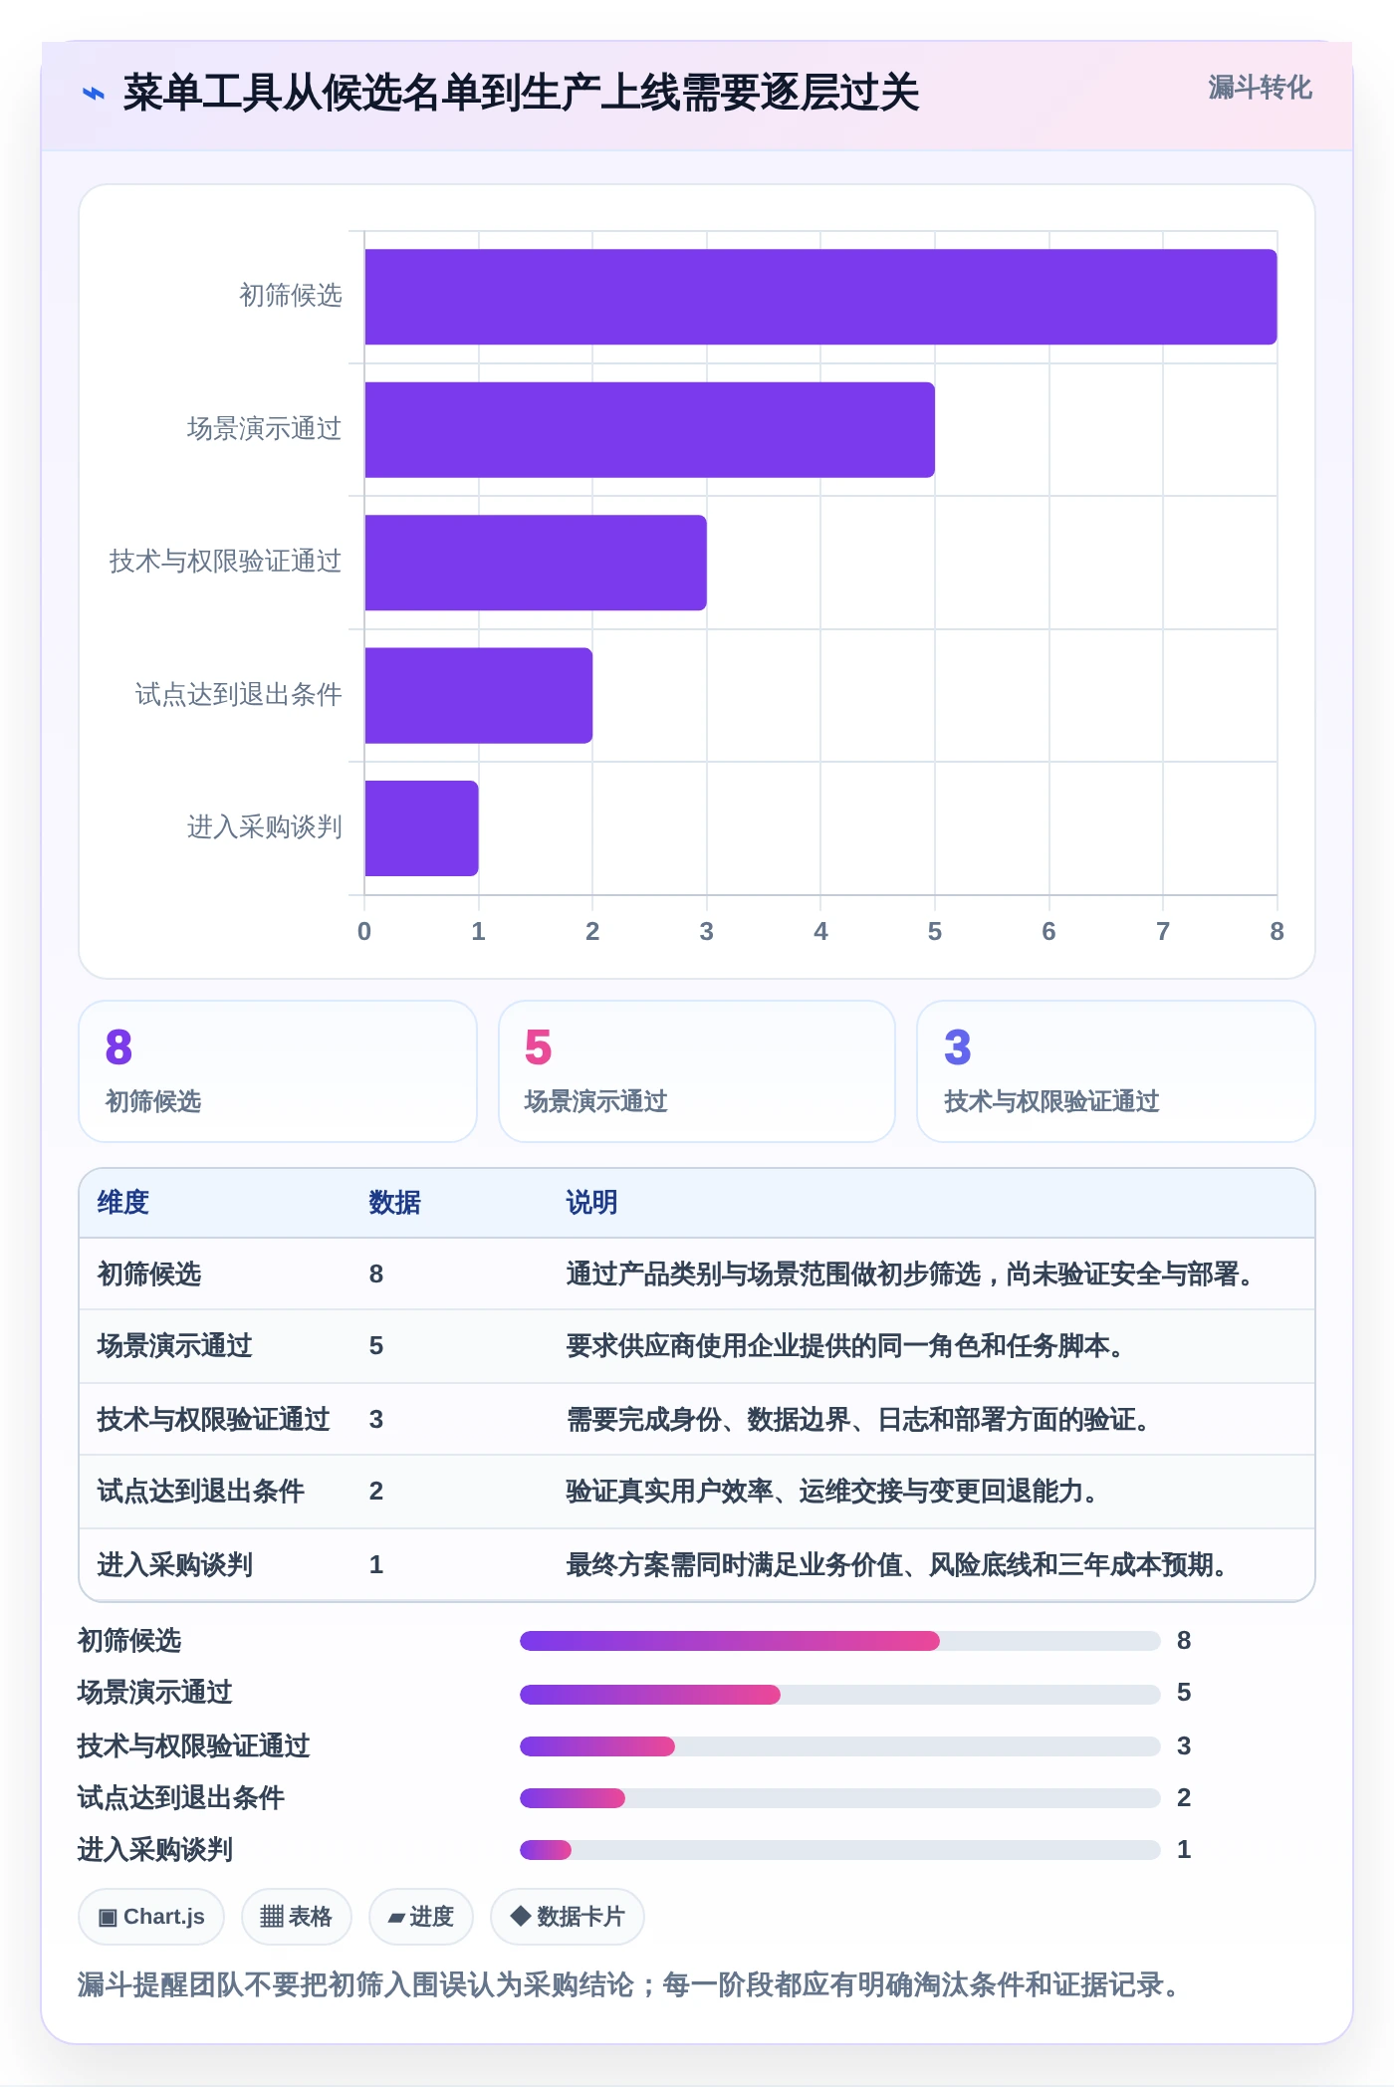Click the 维度 column header
The height and width of the screenshot is (2087, 1394).
(x=123, y=1203)
